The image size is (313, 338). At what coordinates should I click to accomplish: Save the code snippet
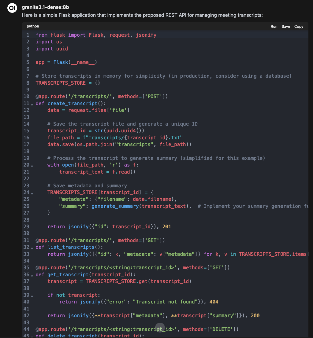click(x=286, y=26)
